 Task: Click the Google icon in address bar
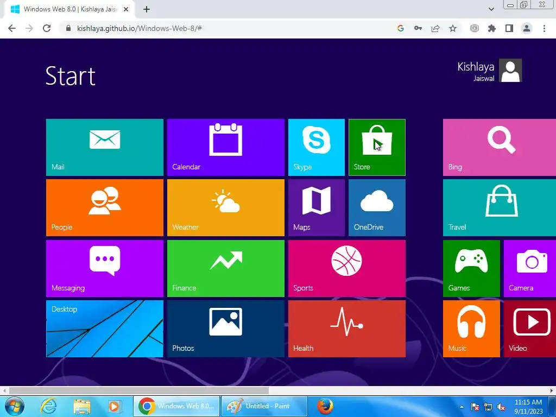click(401, 28)
